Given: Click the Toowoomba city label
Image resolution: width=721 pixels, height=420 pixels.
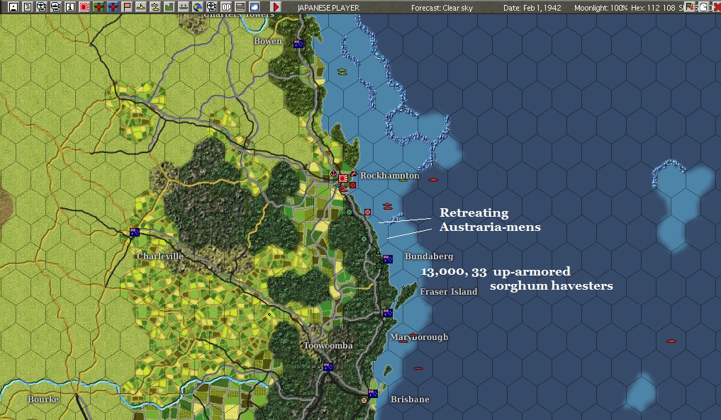Looking at the screenshot, I should click(328, 346).
